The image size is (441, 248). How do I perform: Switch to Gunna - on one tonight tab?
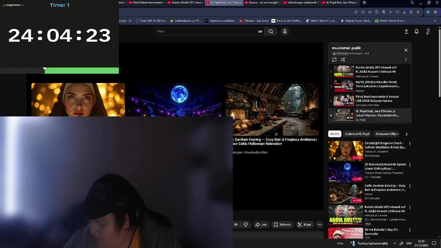tap(263, 2)
